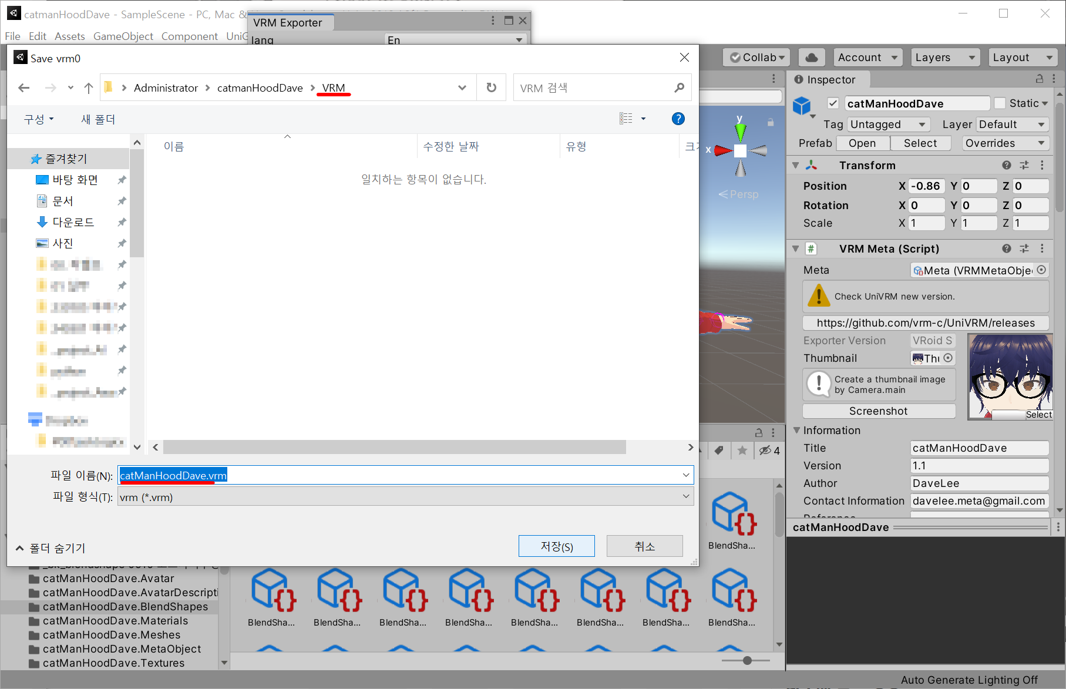
Task: Select the thumbnail preview image
Action: click(x=1010, y=377)
